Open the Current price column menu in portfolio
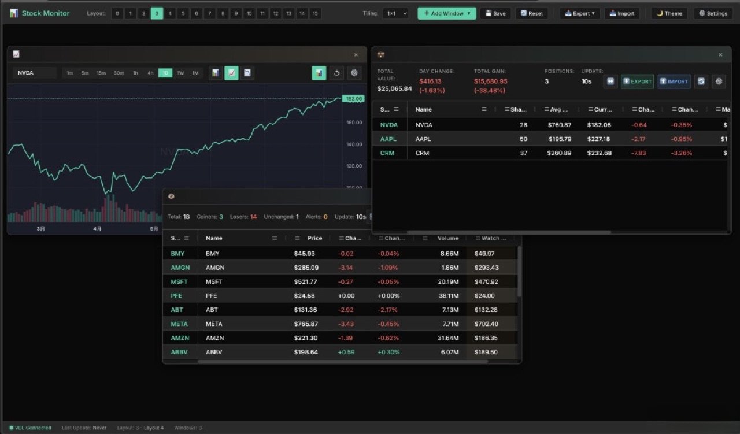The image size is (740, 434). click(590, 109)
